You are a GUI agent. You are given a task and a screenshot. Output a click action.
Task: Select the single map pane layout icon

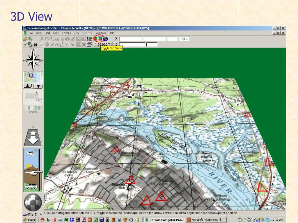tap(29, 108)
